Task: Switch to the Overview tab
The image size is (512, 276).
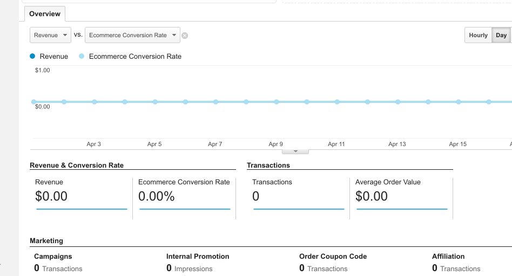Action: tap(45, 13)
